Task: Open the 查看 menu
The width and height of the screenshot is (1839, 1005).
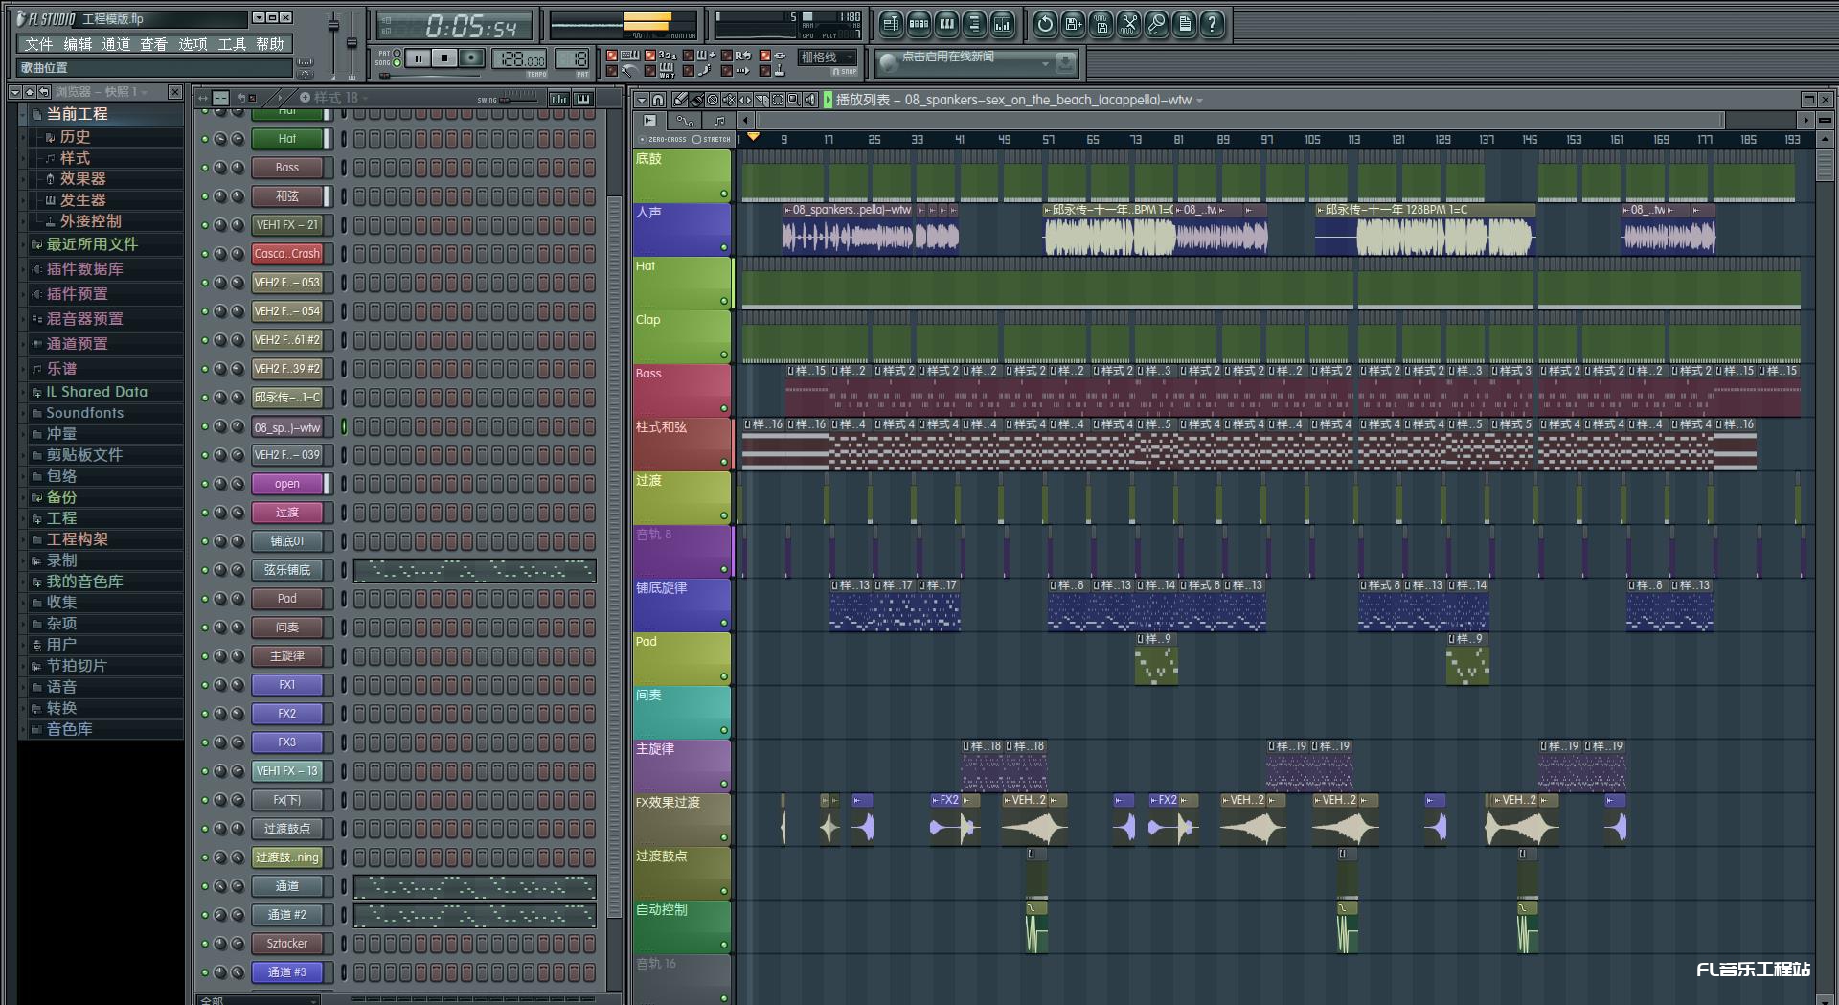Action: (x=154, y=44)
